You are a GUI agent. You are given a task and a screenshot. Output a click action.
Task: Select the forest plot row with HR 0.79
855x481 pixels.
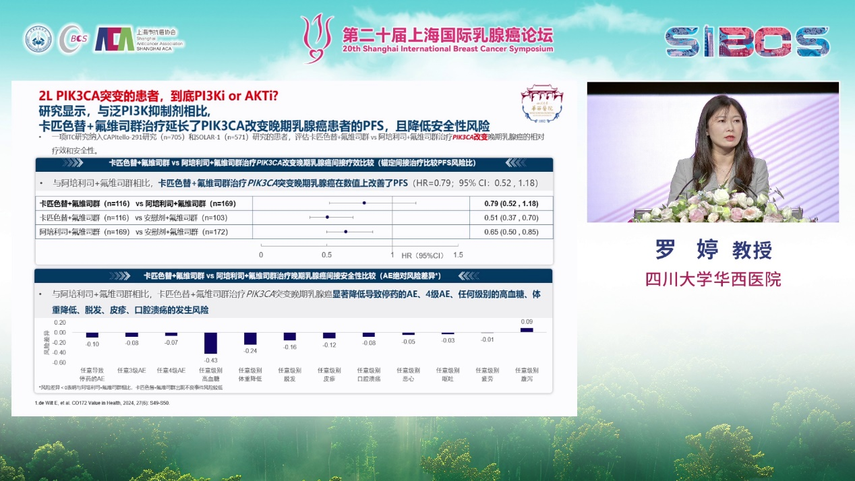click(294, 203)
